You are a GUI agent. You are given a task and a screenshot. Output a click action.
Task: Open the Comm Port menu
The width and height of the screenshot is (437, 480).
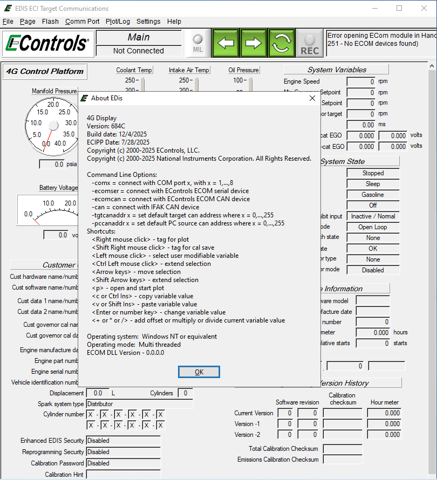[83, 22]
